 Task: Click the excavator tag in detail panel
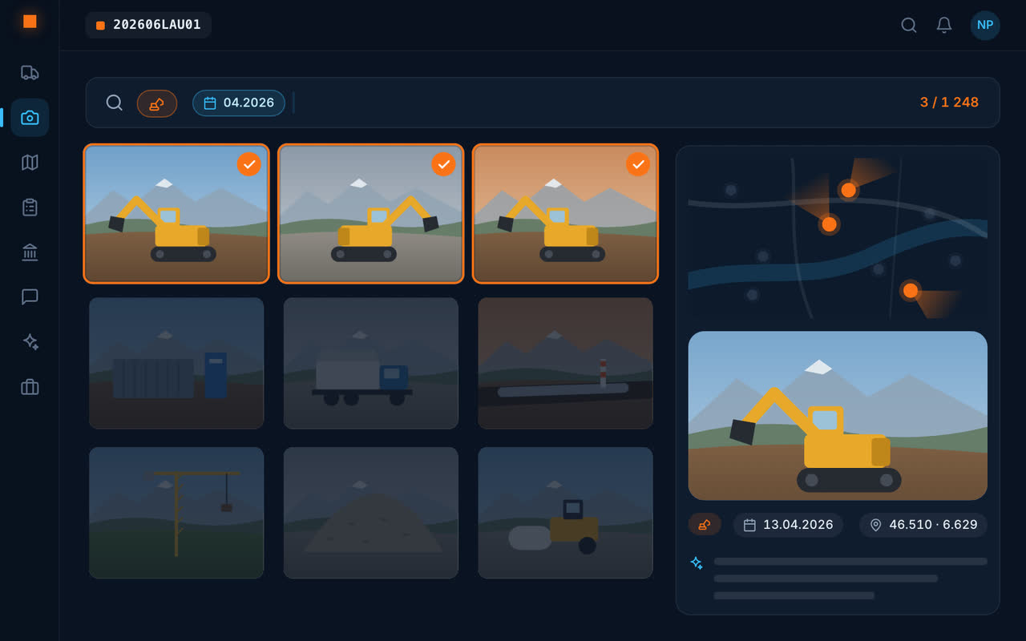pos(705,525)
